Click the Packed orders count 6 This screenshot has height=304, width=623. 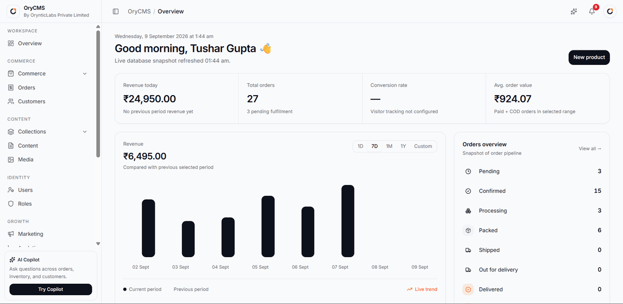tap(599, 230)
